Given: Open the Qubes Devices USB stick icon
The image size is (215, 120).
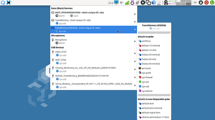Looking at the screenshot, I should coord(137,2).
